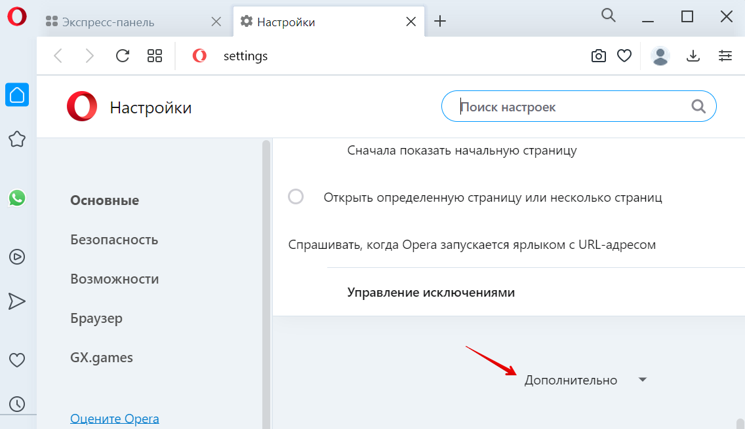Click the Оцените Opera link
The height and width of the screenshot is (429, 745).
(115, 419)
